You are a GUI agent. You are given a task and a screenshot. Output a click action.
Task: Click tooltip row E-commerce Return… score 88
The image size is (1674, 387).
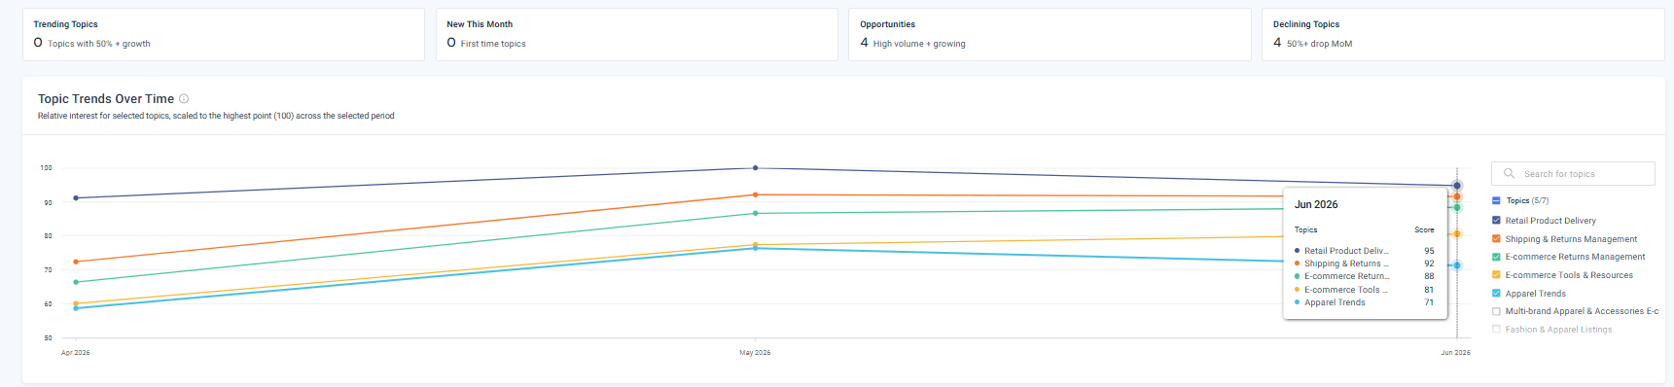point(1365,276)
